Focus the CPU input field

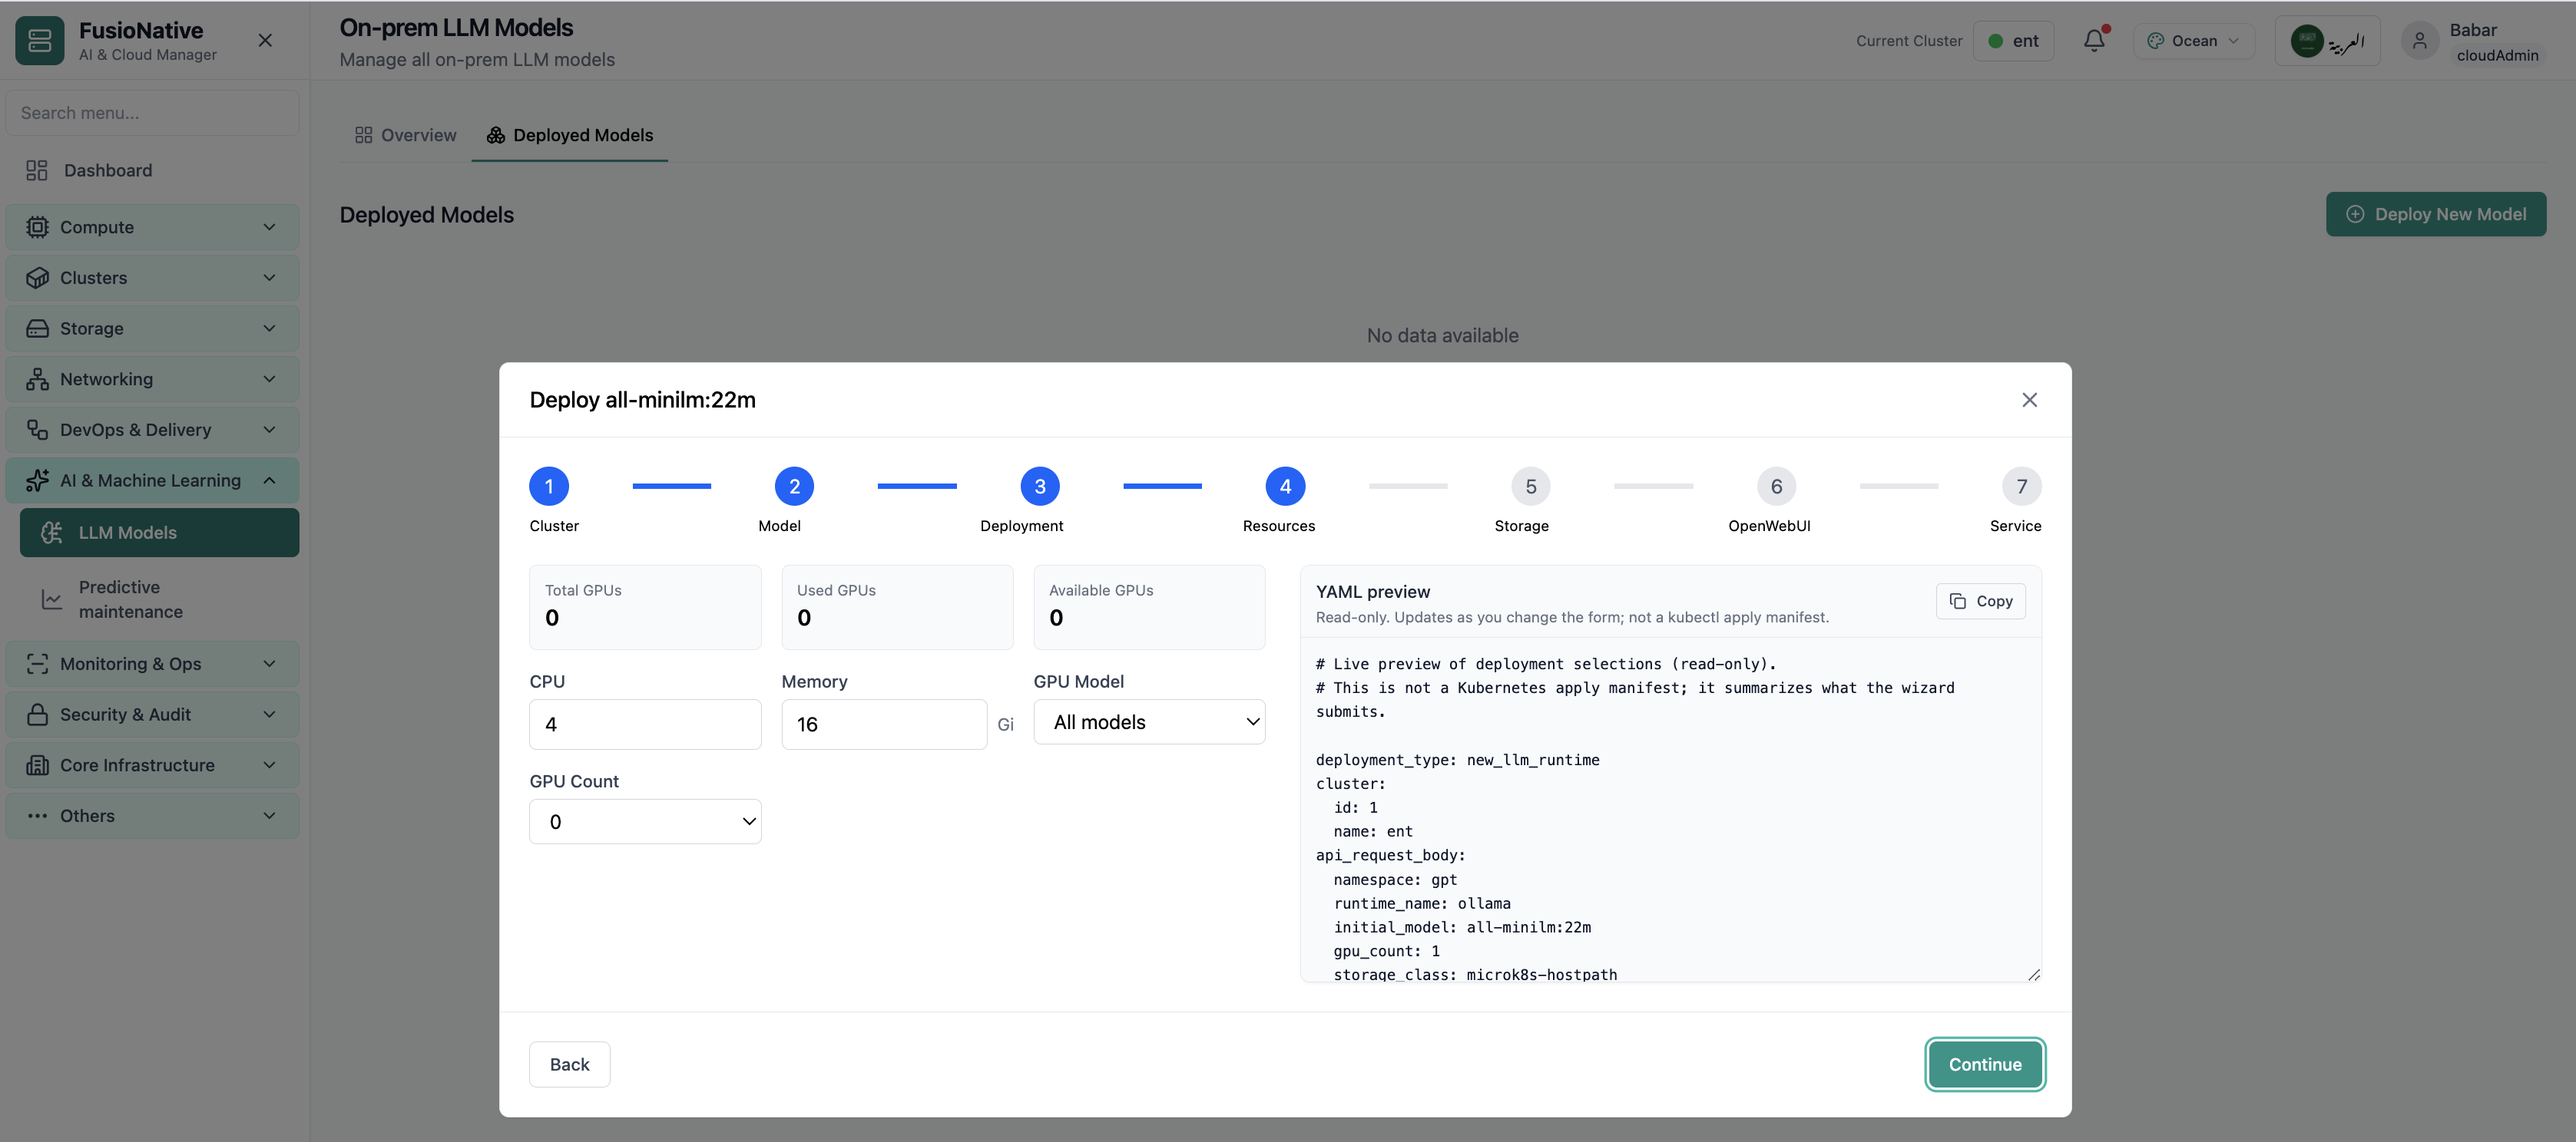pos(645,724)
